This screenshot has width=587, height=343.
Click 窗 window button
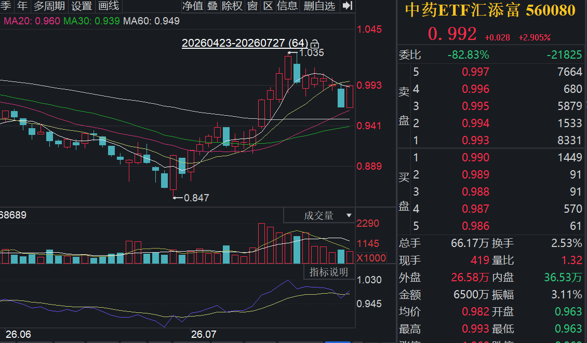coord(252,6)
